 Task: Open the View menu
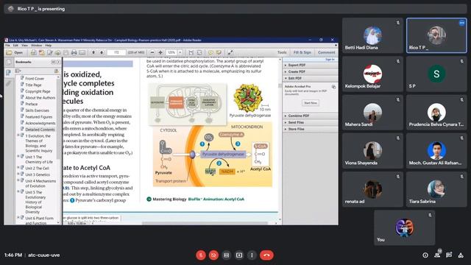point(24,46)
